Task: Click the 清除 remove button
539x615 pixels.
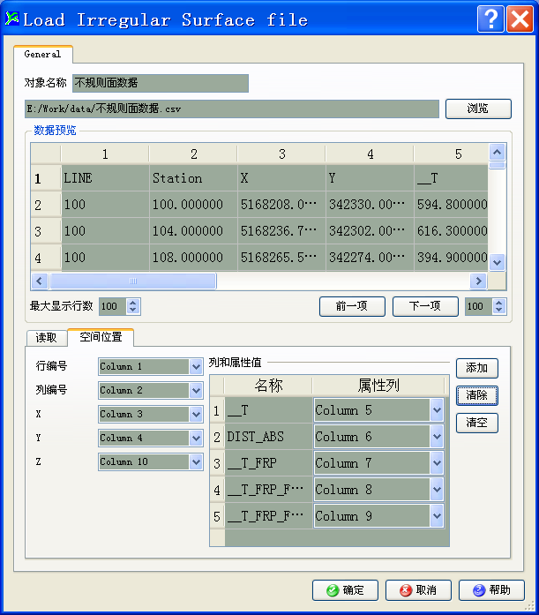Action: coord(477,395)
